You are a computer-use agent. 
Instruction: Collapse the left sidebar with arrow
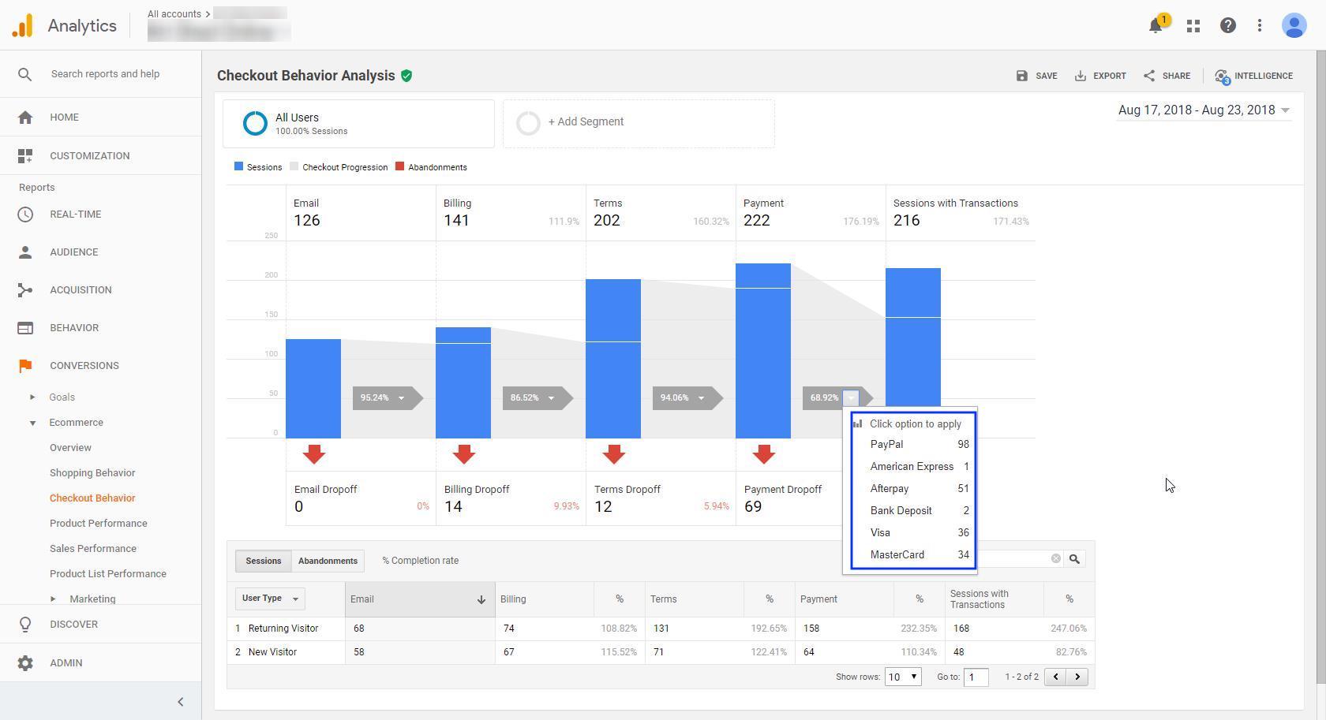(180, 702)
